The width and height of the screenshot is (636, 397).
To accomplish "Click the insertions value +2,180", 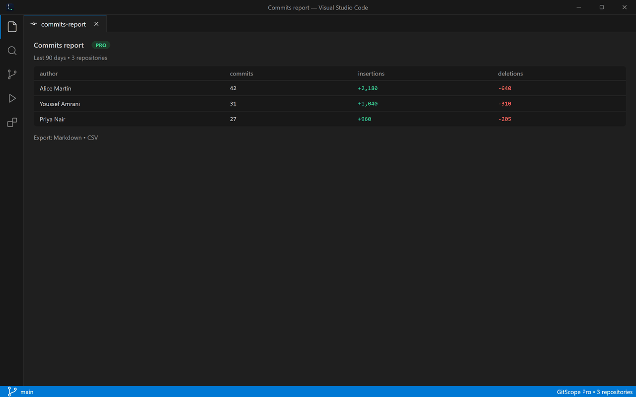I will 368,88.
